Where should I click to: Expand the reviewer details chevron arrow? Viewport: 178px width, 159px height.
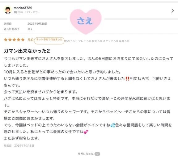coord(172,11)
